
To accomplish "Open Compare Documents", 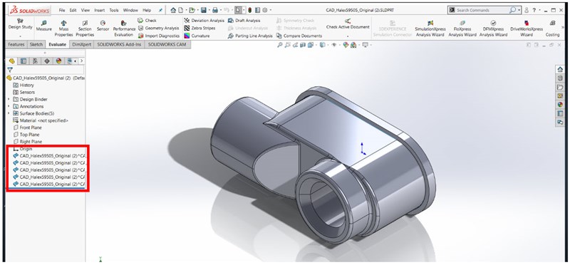I will (x=299, y=36).
